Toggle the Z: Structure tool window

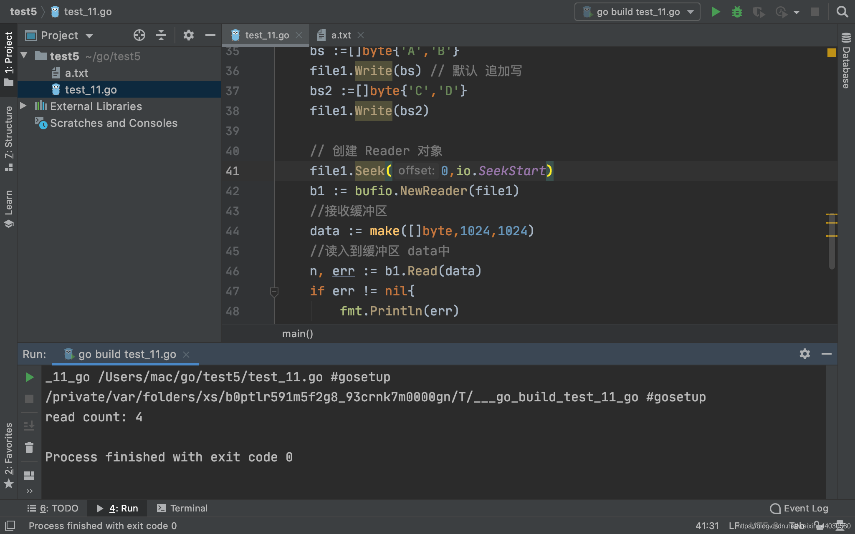(x=8, y=138)
